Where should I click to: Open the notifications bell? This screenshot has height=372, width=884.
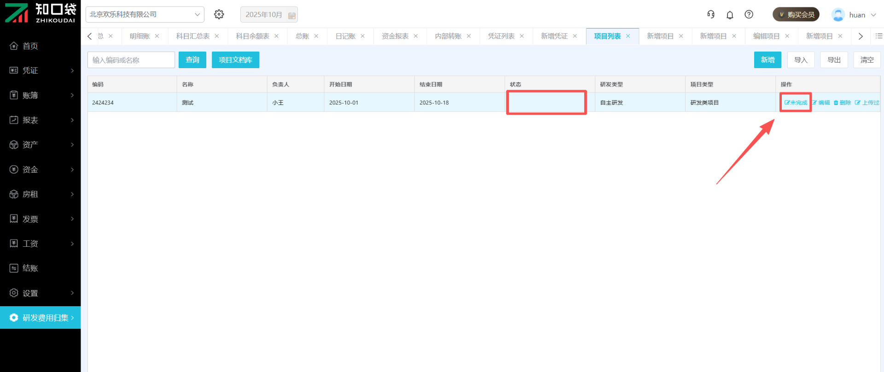coord(730,15)
